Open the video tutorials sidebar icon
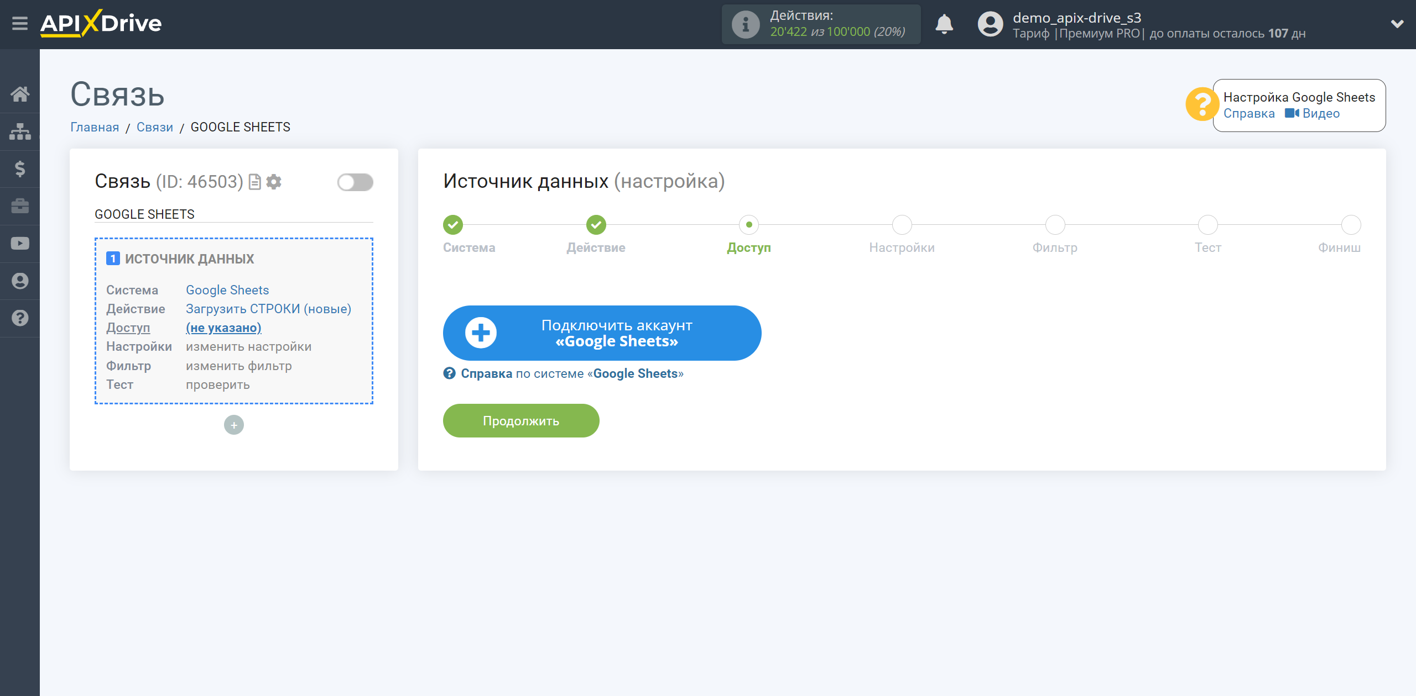Viewport: 1416px width, 696px height. coord(20,244)
